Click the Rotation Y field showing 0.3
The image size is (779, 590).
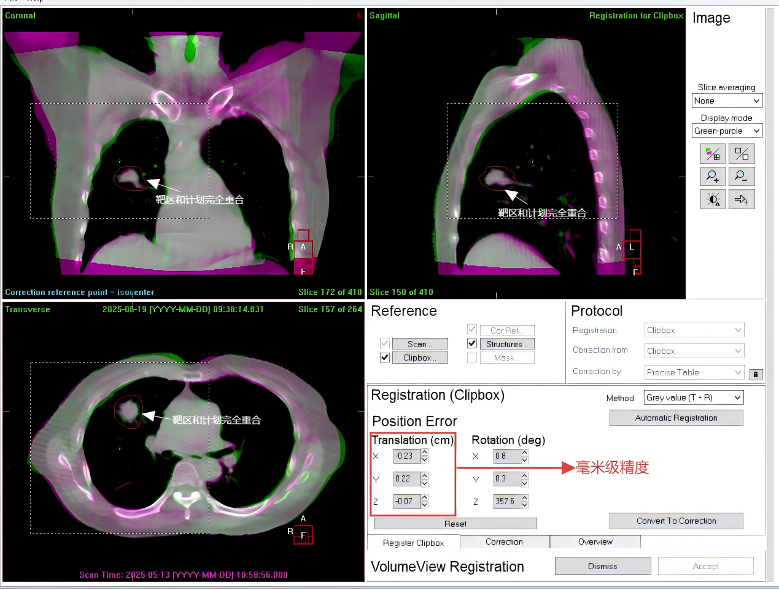pos(507,478)
